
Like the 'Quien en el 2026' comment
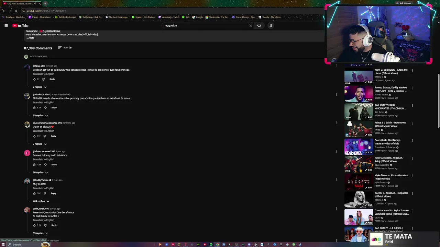[34, 136]
